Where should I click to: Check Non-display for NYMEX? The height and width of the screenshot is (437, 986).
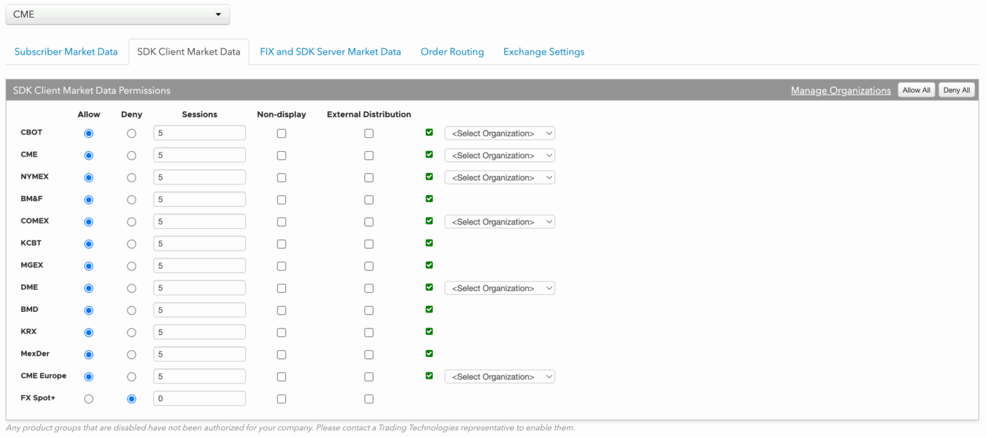tap(281, 178)
